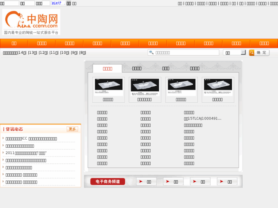Image resolution: width=278 pixels, height=208 pixels.
Task: Open the [8] edition link
Action: (83, 53)
